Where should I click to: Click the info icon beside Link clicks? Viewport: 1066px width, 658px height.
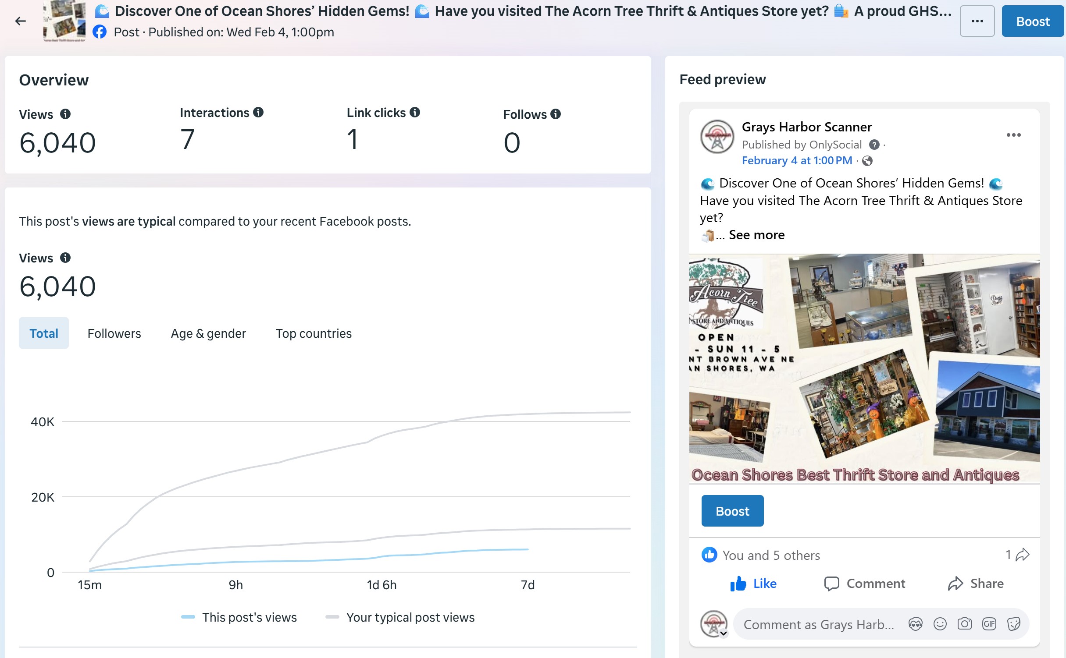415,113
